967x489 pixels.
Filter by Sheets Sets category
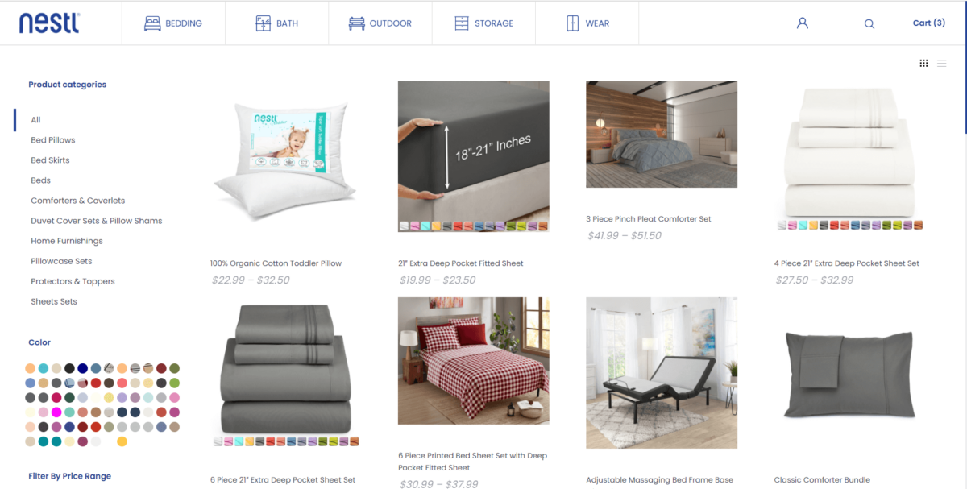point(54,301)
